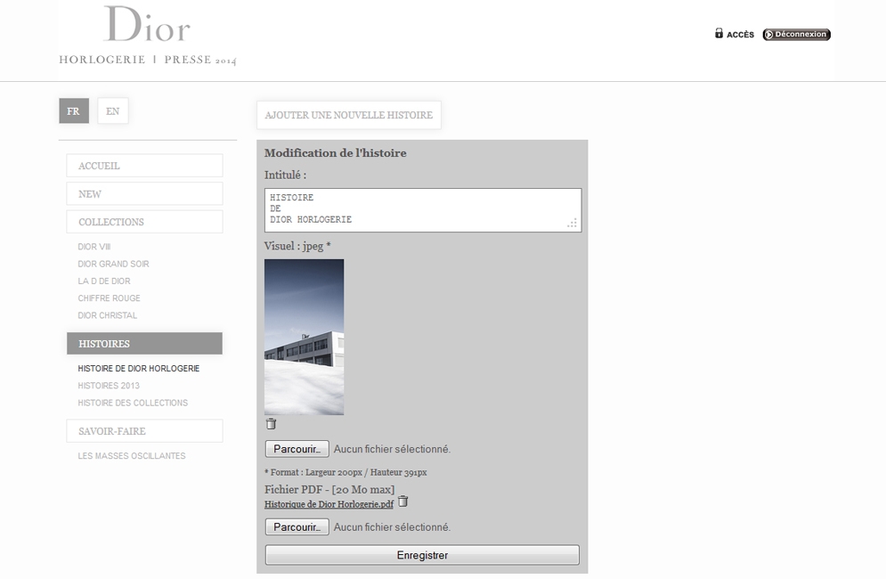Open the ACCUEIL menu item
886x579 pixels.
coord(144,166)
